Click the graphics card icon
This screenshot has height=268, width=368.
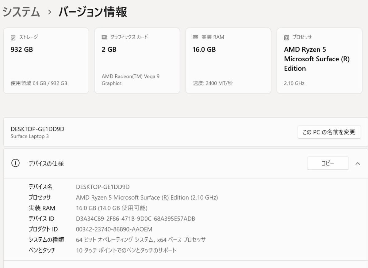click(x=104, y=37)
